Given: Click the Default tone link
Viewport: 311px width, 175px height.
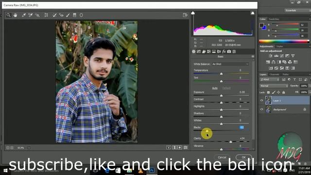Looking at the screenshot, I should coord(226,88).
